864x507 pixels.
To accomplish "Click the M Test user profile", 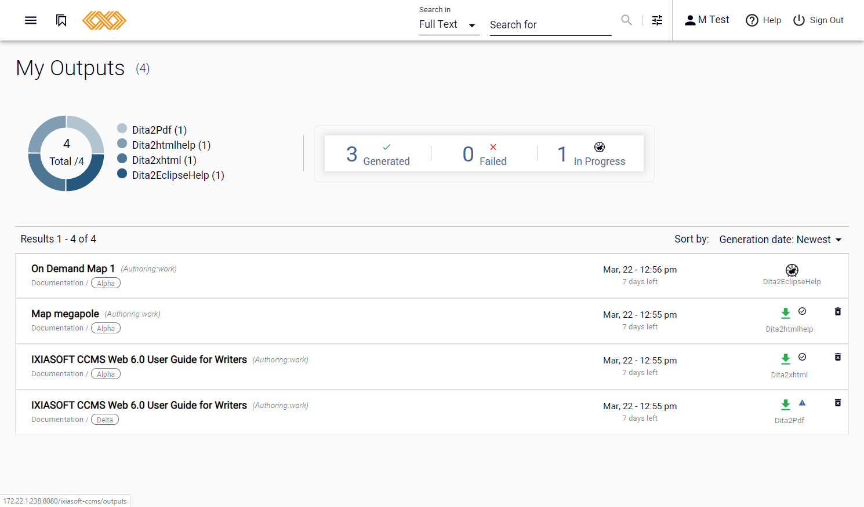I will pos(707,20).
